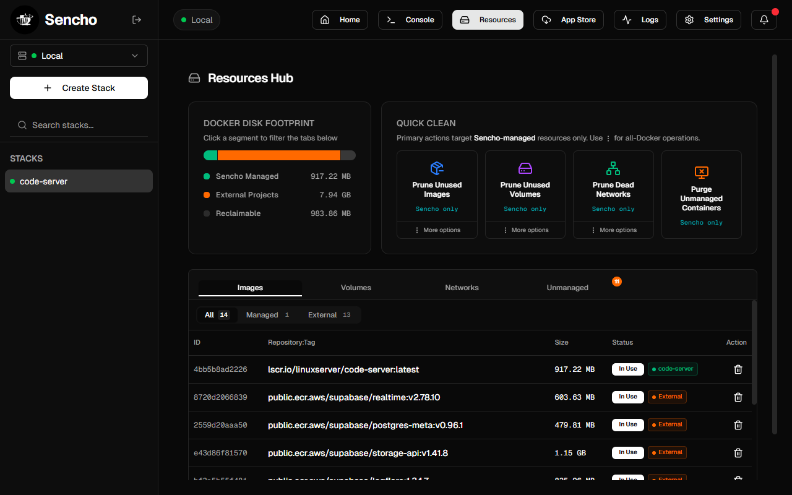The image size is (792, 495).
Task: Click the trash icon for postgres-meta image
Action: [x=738, y=425]
